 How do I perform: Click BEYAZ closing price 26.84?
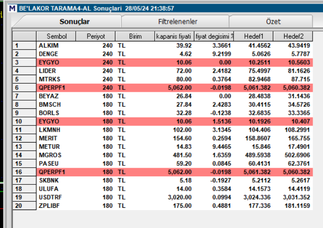click(184, 96)
